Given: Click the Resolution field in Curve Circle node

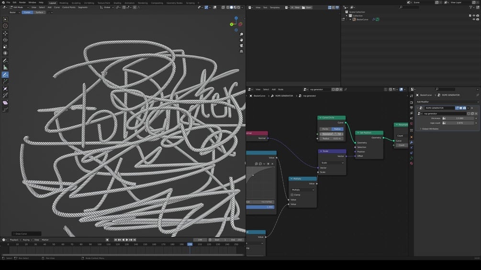Looking at the screenshot, I should 331,134.
